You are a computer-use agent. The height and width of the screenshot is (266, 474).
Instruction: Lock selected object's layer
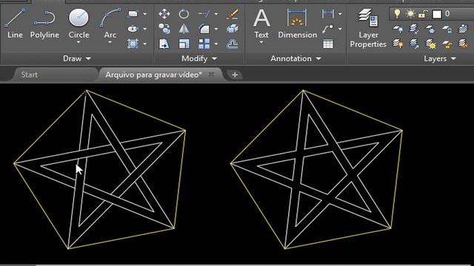tap(447, 29)
